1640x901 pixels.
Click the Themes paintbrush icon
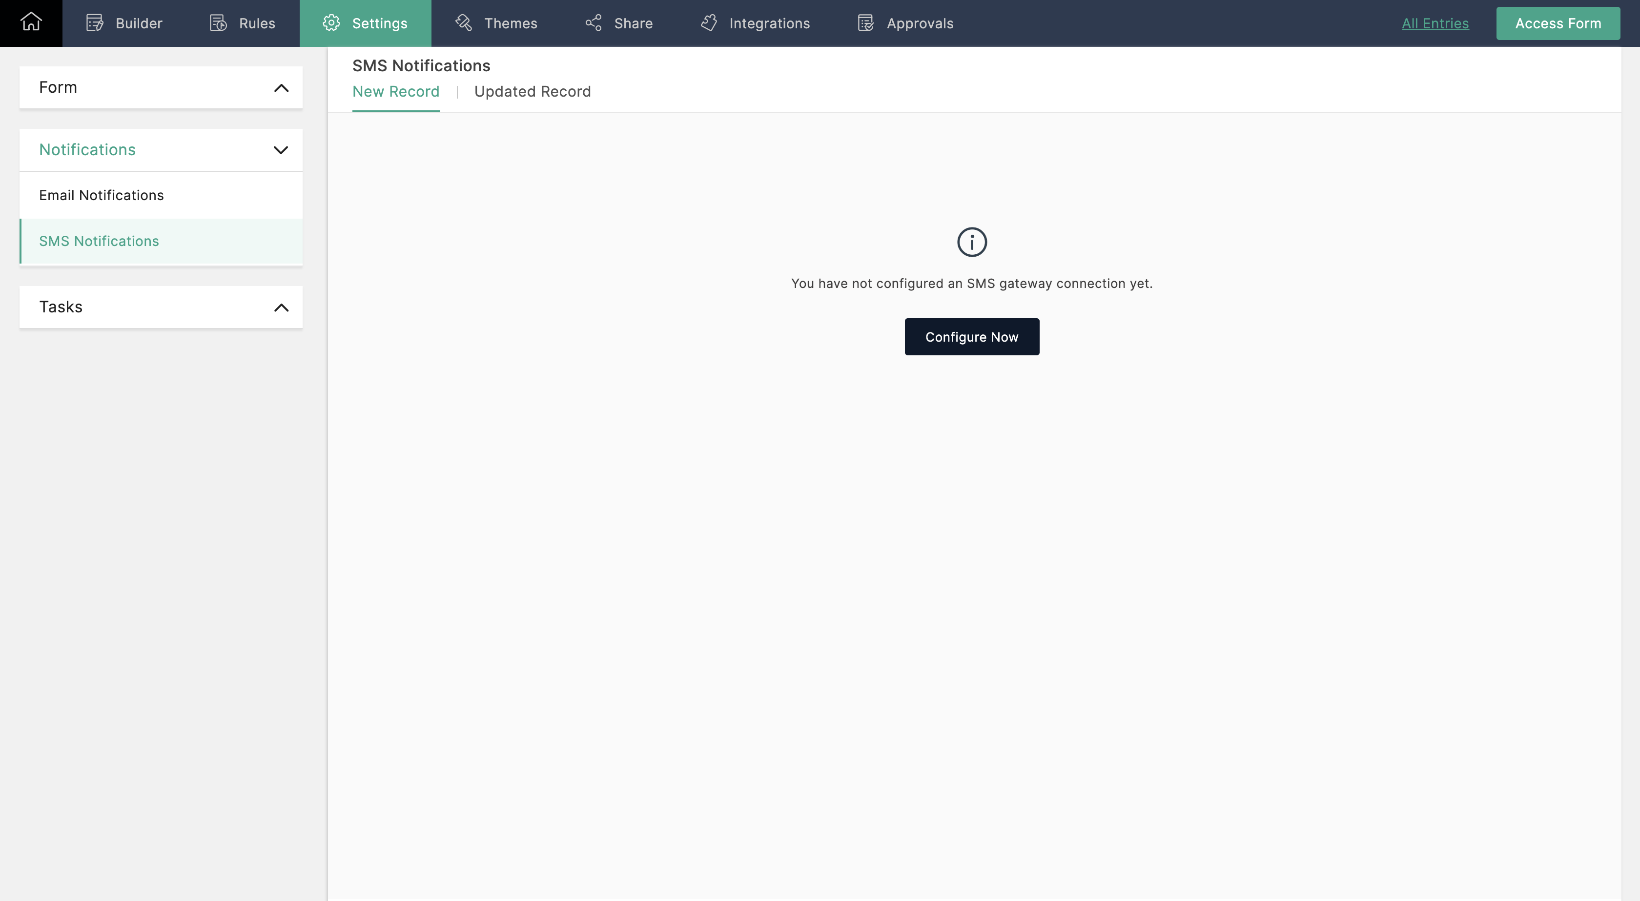coord(464,23)
